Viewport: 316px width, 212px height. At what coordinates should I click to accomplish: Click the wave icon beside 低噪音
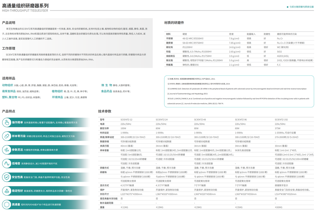point(7,163)
